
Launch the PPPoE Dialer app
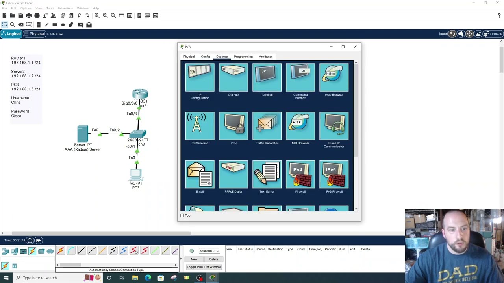coord(233,175)
